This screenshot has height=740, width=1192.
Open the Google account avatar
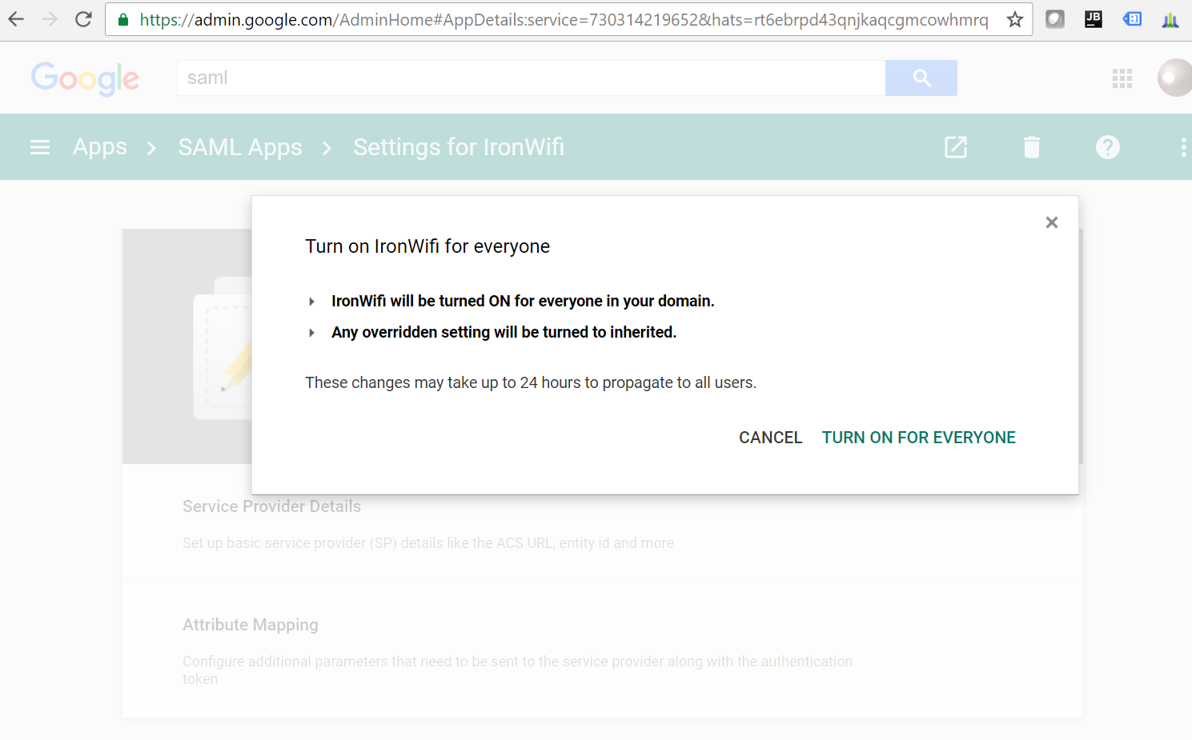pos(1174,78)
